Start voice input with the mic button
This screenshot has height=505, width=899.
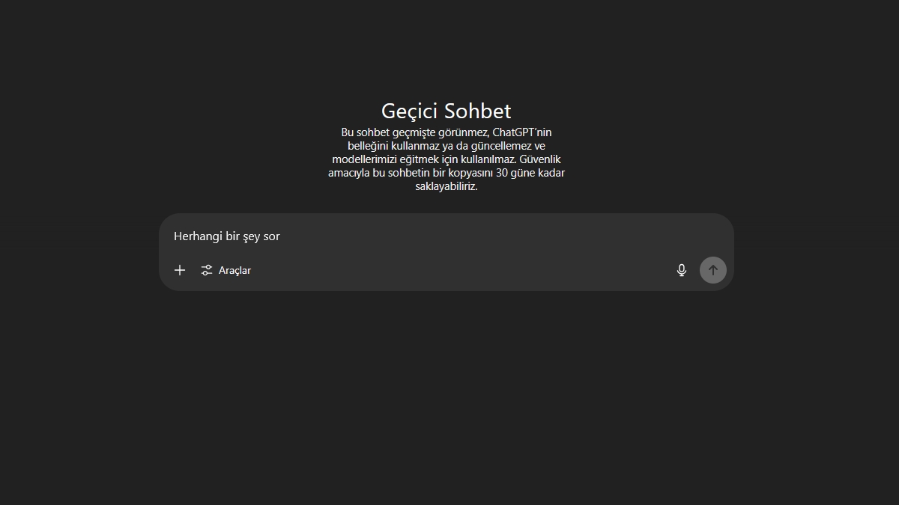(682, 270)
